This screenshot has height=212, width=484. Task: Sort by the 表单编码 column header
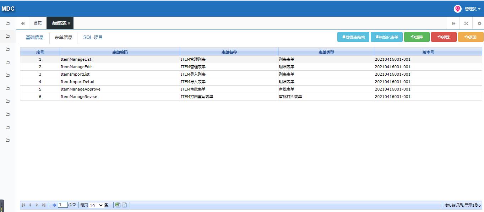coord(120,52)
